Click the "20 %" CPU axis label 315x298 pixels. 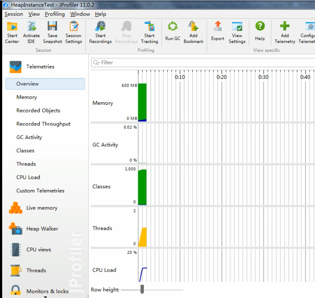coord(132,252)
